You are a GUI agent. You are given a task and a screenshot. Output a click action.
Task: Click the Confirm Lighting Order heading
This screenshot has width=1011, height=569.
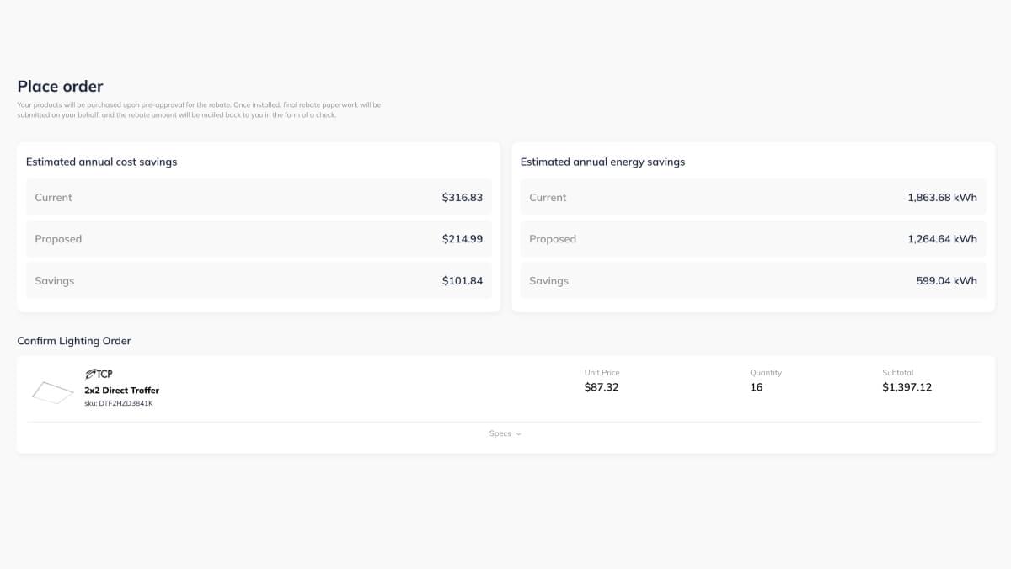[74, 341]
